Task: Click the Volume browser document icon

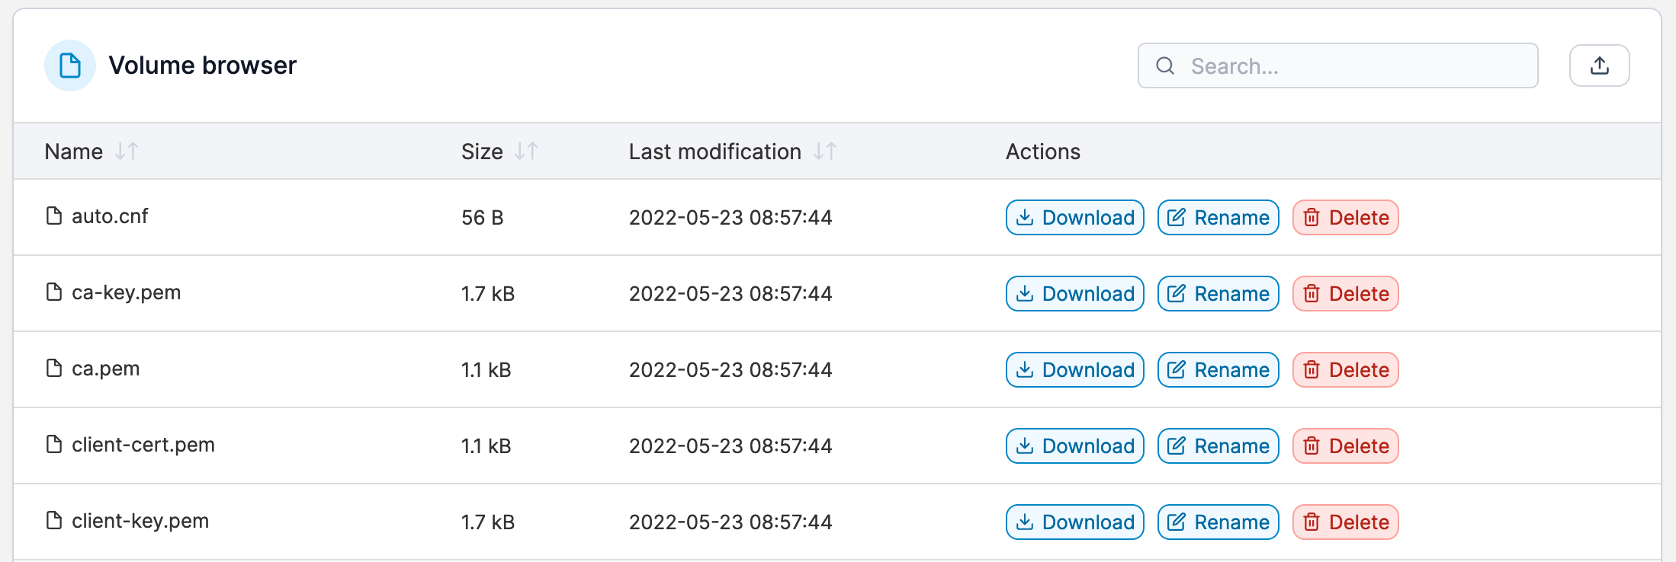Action: coord(70,65)
